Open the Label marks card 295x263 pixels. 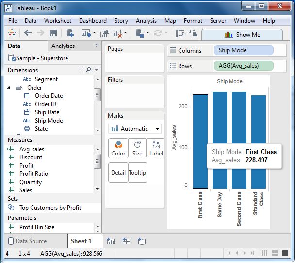(156, 148)
